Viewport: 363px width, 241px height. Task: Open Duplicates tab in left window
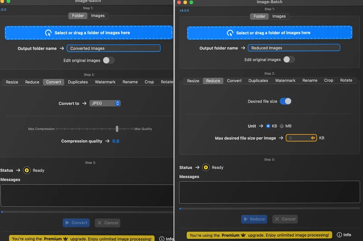(78, 82)
